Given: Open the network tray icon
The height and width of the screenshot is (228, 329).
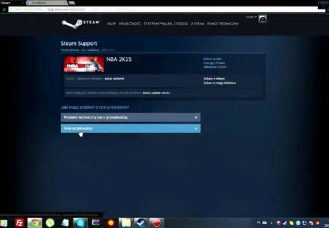Looking at the screenshot, I should coord(304,223).
